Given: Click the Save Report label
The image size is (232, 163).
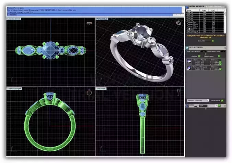Looking at the screenshot, I should (209, 56).
